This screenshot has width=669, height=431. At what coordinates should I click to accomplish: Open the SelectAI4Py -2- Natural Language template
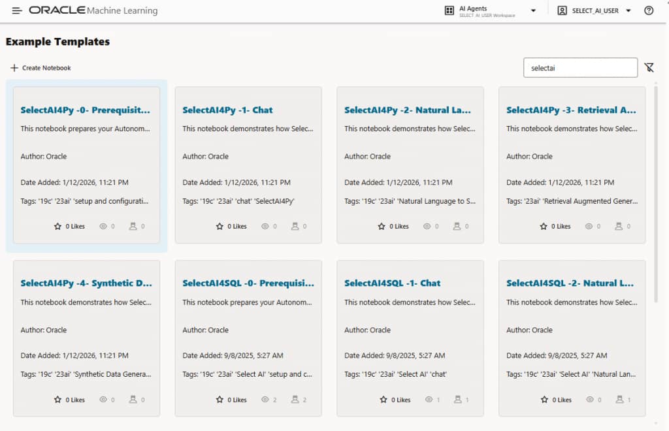click(x=407, y=110)
